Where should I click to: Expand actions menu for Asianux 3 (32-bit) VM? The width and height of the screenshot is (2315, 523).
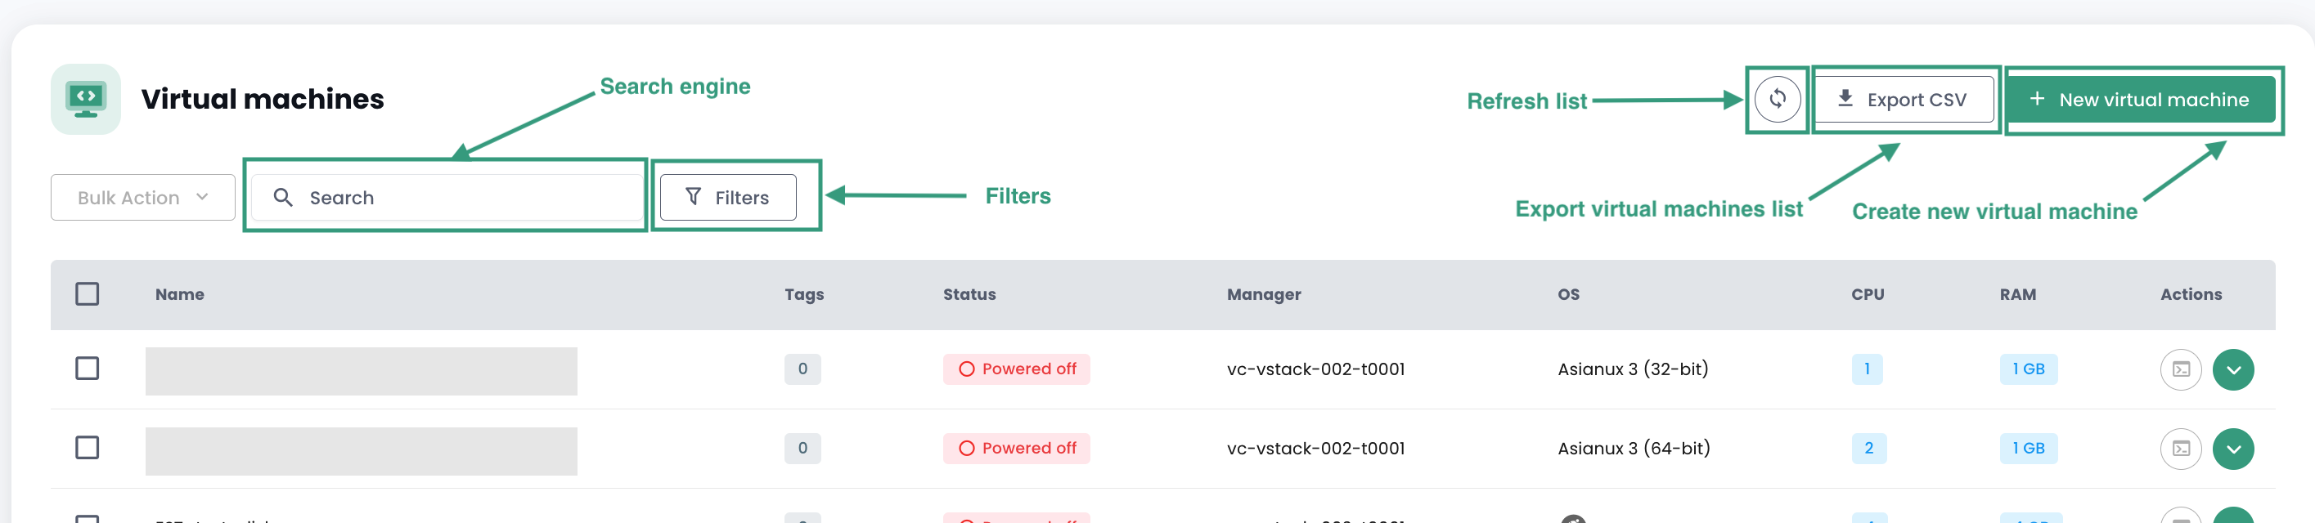tap(2232, 369)
